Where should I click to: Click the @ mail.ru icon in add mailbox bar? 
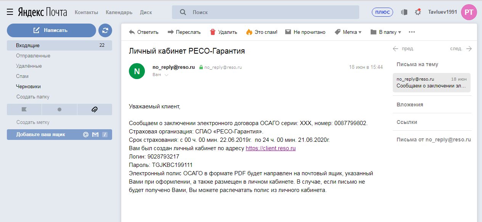click(86, 135)
